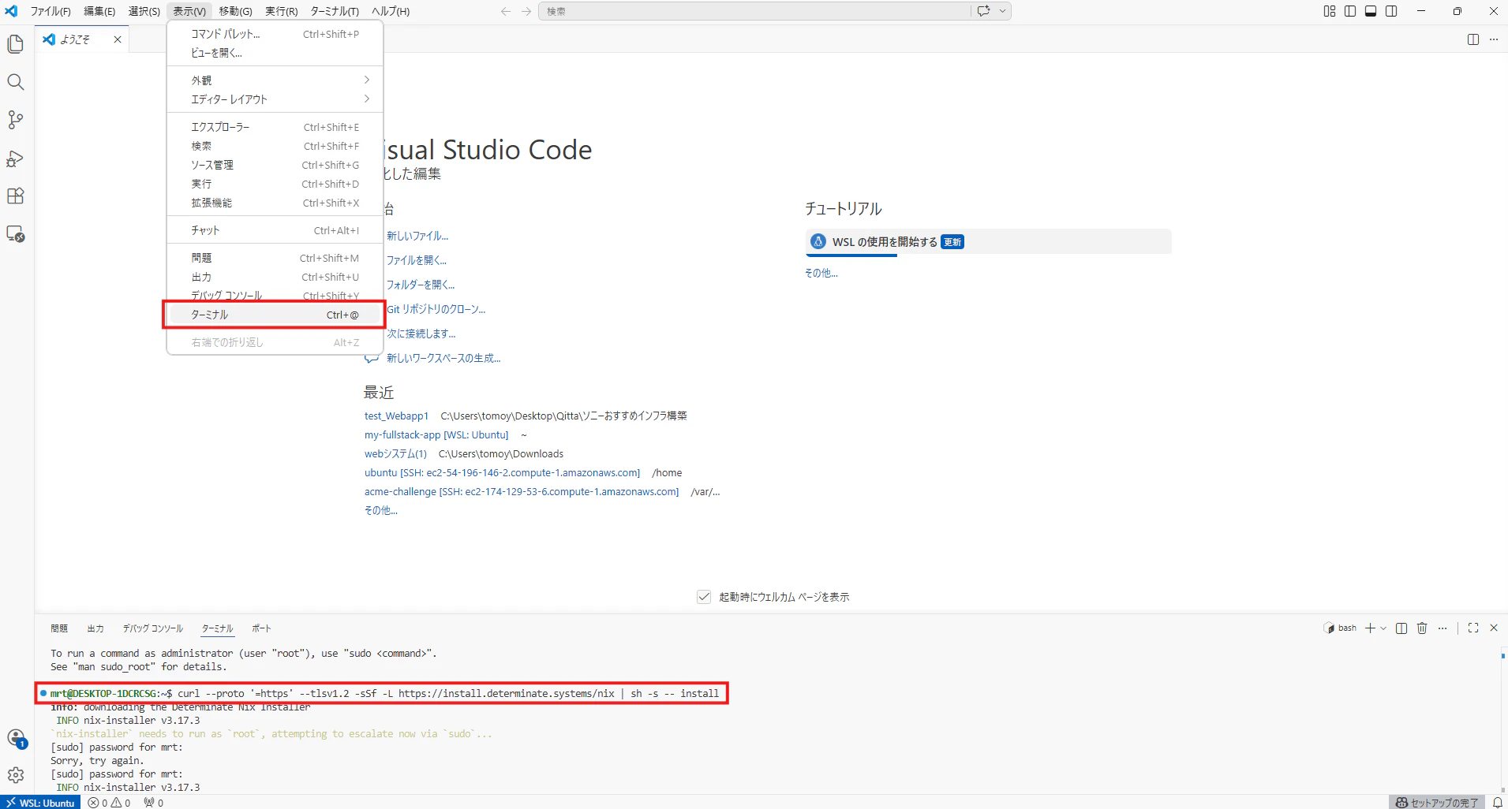Open the 編集(E) menu

(x=99, y=11)
